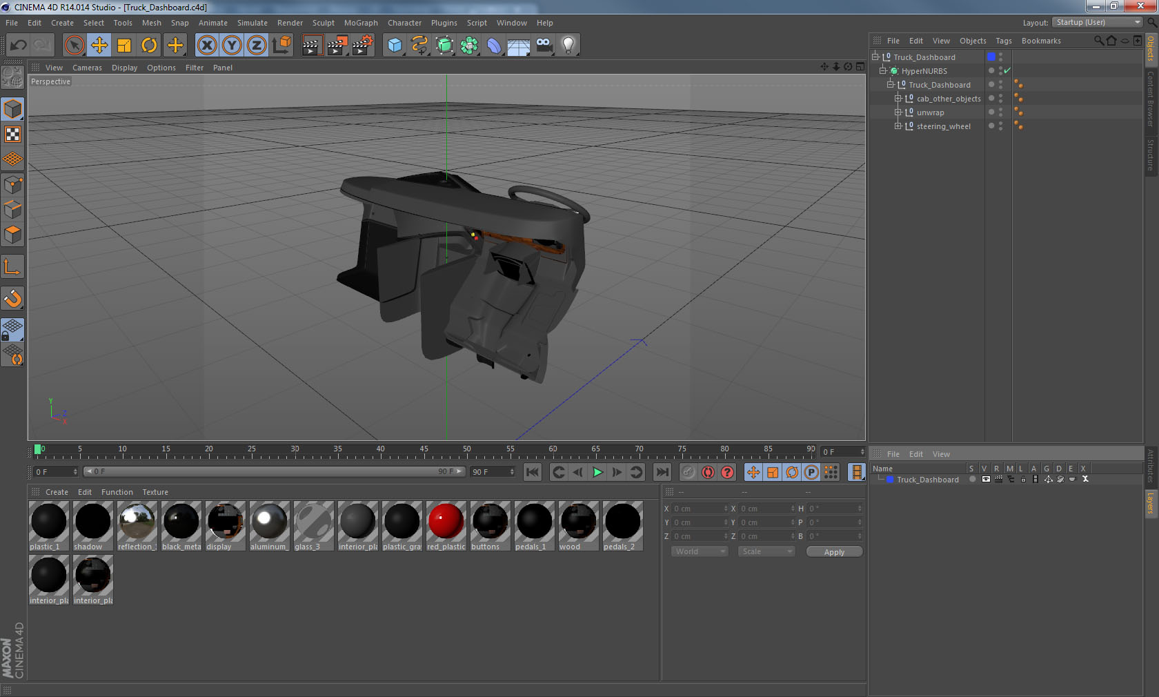Viewport: 1159px width, 697px height.
Task: Add a light object
Action: coord(568,46)
